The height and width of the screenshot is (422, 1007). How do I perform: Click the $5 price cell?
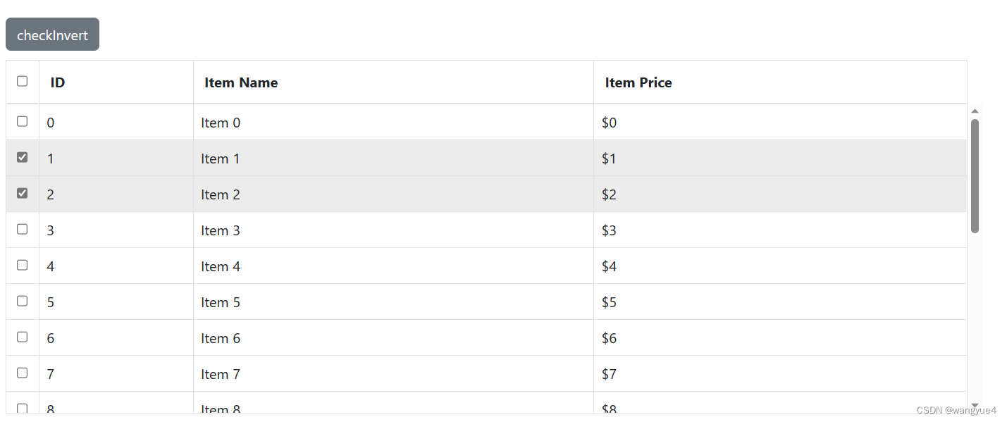click(609, 302)
